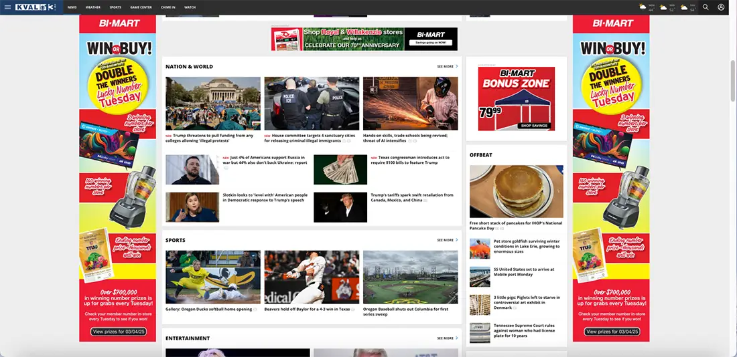Click the college protest tents thumbnail
The height and width of the screenshot is (357, 737).
213,103
